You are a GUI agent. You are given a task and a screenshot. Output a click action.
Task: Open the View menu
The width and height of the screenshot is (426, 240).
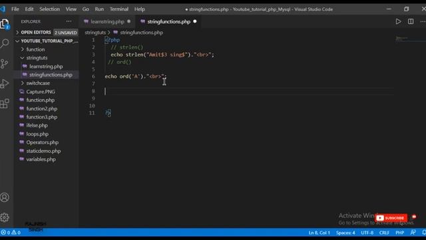71,9
